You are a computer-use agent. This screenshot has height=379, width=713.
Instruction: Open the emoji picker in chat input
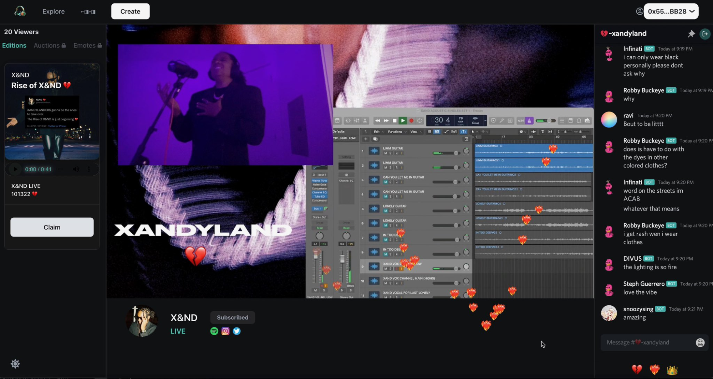coord(700,342)
